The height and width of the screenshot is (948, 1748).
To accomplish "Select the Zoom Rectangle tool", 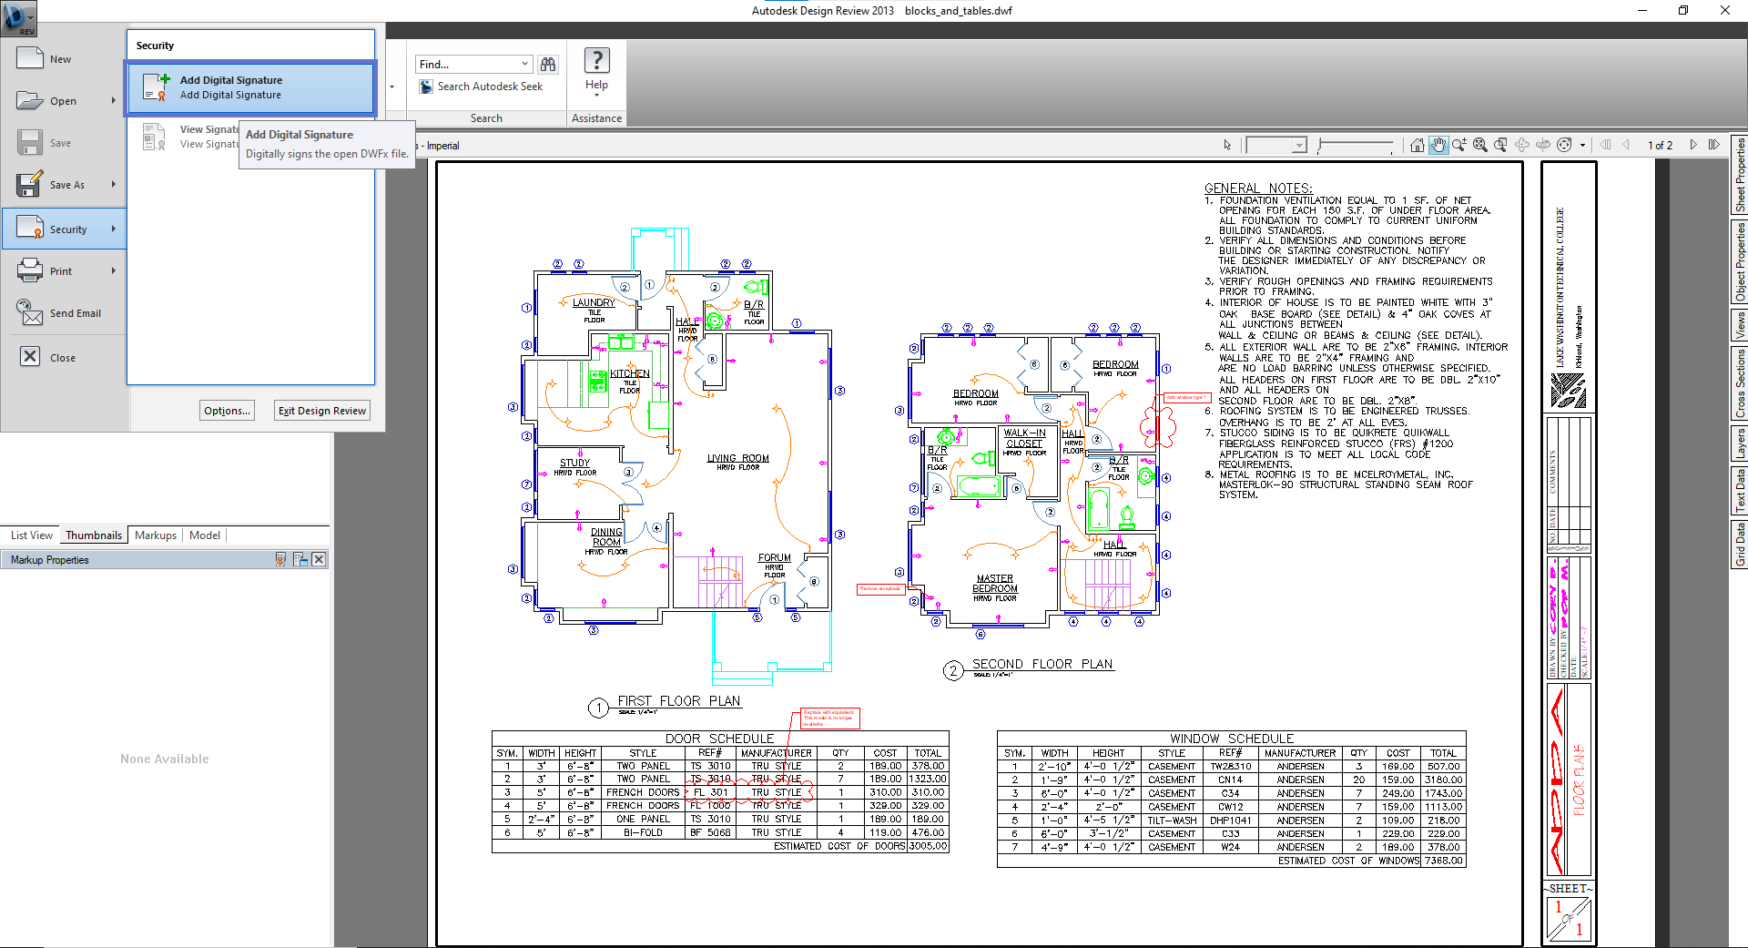I will pos(1500,145).
